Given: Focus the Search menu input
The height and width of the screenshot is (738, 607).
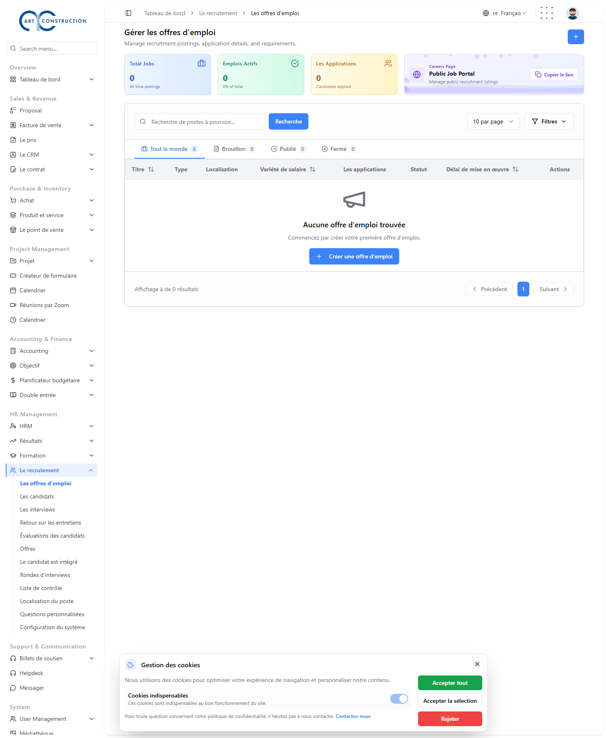Looking at the screenshot, I should [x=52, y=48].
